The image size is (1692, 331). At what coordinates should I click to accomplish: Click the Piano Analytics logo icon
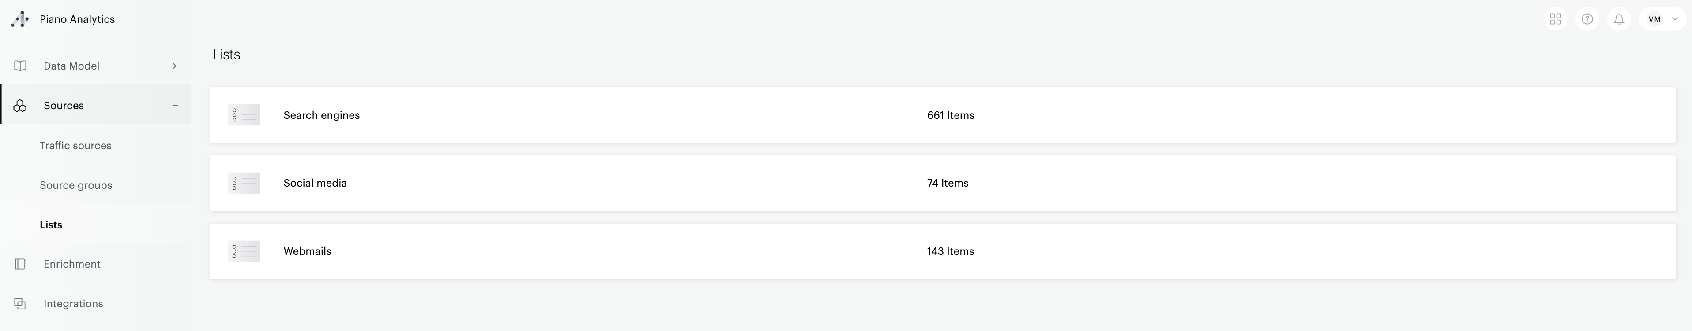(20, 20)
